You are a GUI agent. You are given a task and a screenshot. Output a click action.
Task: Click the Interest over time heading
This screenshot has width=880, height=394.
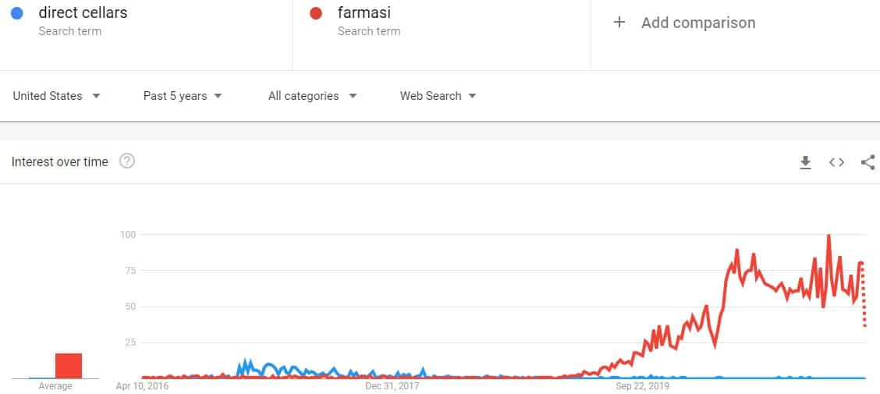(x=59, y=162)
